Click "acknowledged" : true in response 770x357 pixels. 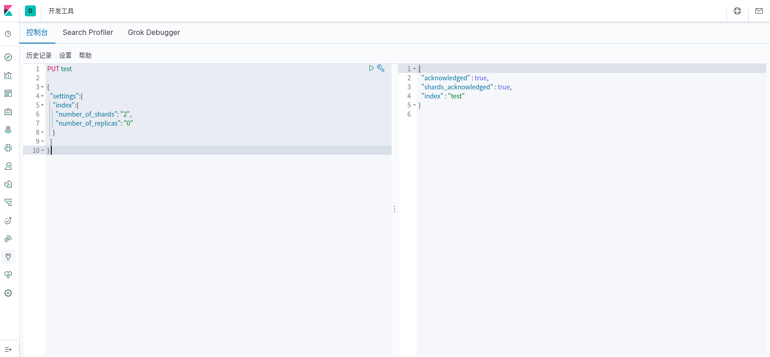coord(455,78)
